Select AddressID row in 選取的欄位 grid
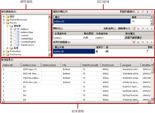The image size is (155, 113). (92, 21)
